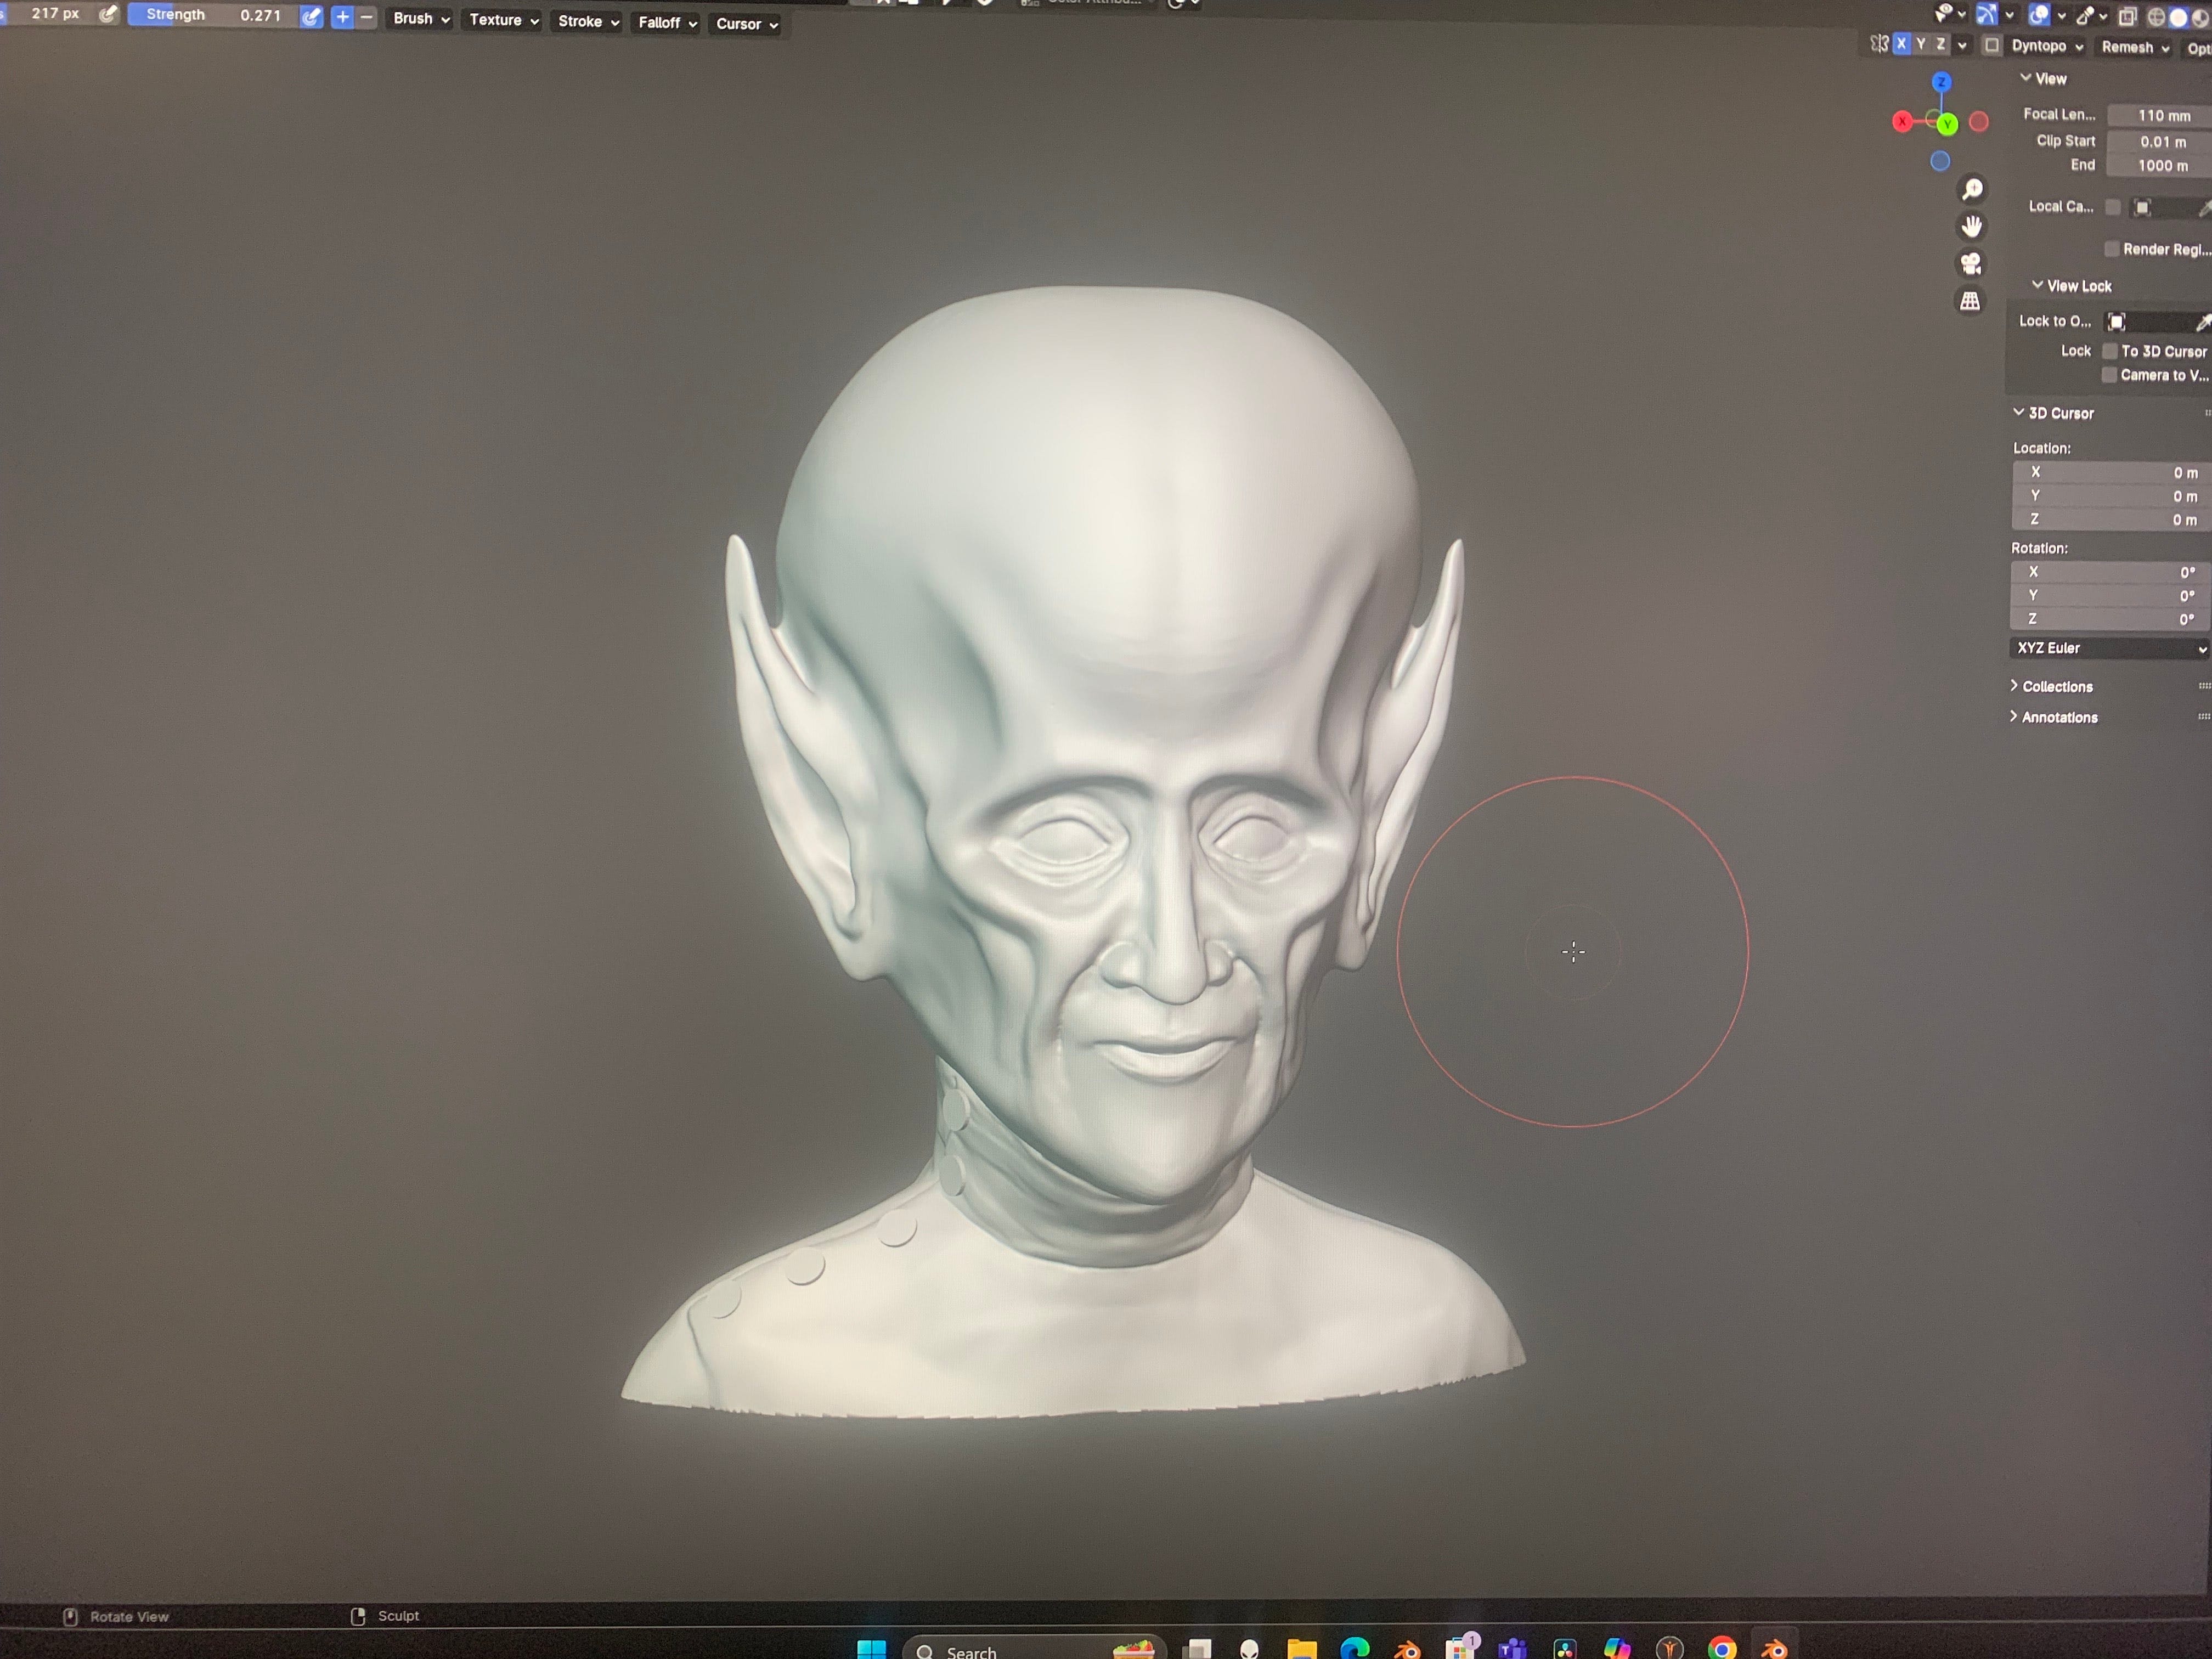
Task: Enable Y axis symmetry button
Action: (1921, 44)
